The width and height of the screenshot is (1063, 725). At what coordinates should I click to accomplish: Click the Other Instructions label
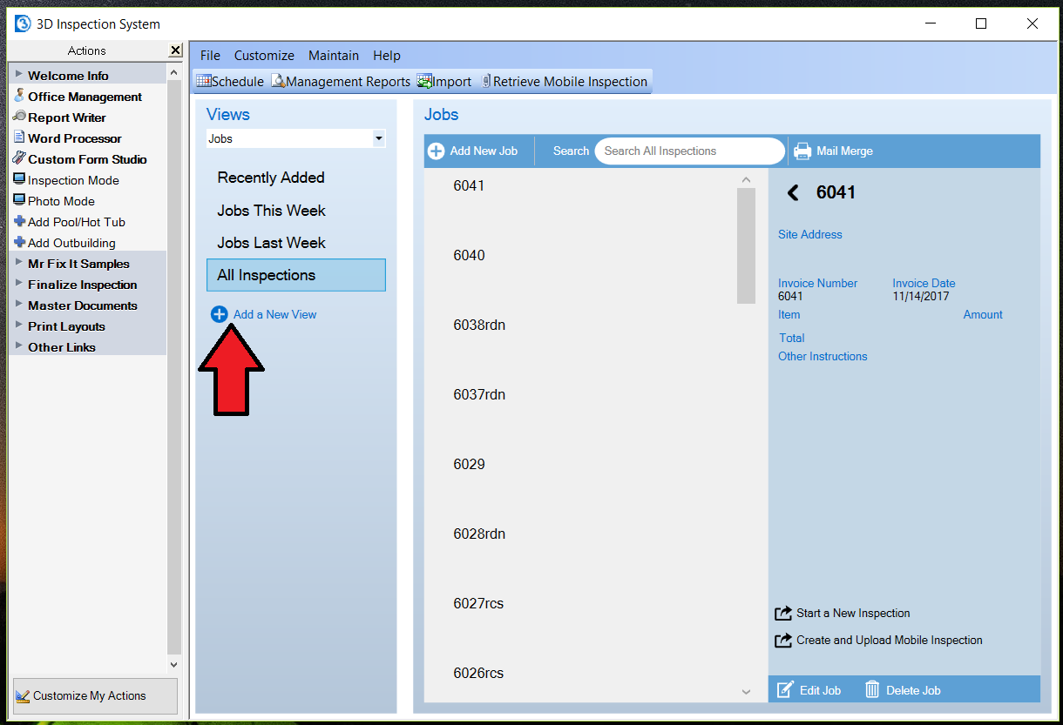pos(823,356)
